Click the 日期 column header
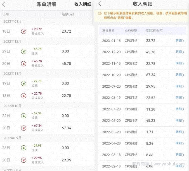Viewport: 189px width, 171px height. click(6, 14)
